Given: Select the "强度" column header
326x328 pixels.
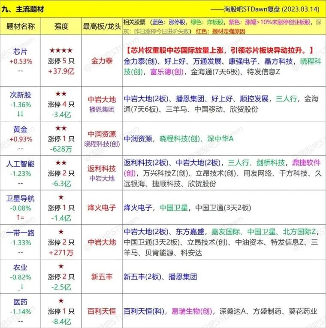Looking at the screenshot, I should pos(61,26).
